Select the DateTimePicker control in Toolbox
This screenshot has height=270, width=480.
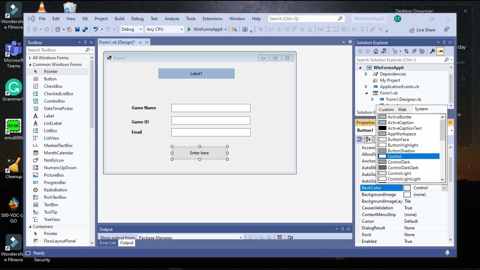(58, 108)
